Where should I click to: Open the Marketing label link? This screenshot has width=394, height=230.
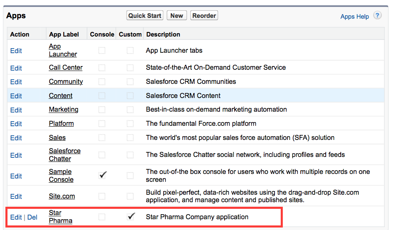tap(64, 110)
